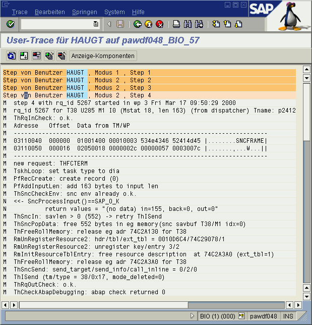312x325 pixels.
Task: Click the SAP logo
Action: click(261, 9)
